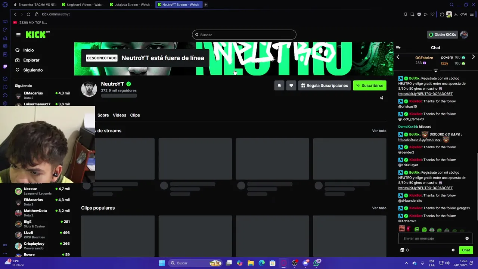Click the notification bell for NeutroYT
Screen dimensions: 478x269
click(279, 86)
